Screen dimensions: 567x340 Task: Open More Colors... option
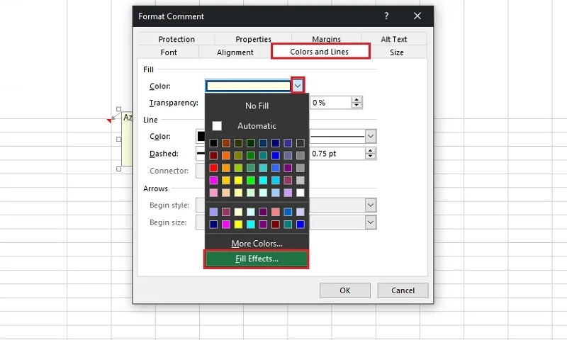tap(257, 244)
